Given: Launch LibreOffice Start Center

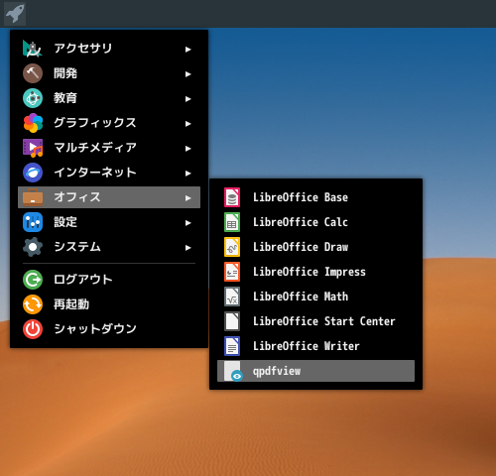Looking at the screenshot, I should (x=315, y=321).
